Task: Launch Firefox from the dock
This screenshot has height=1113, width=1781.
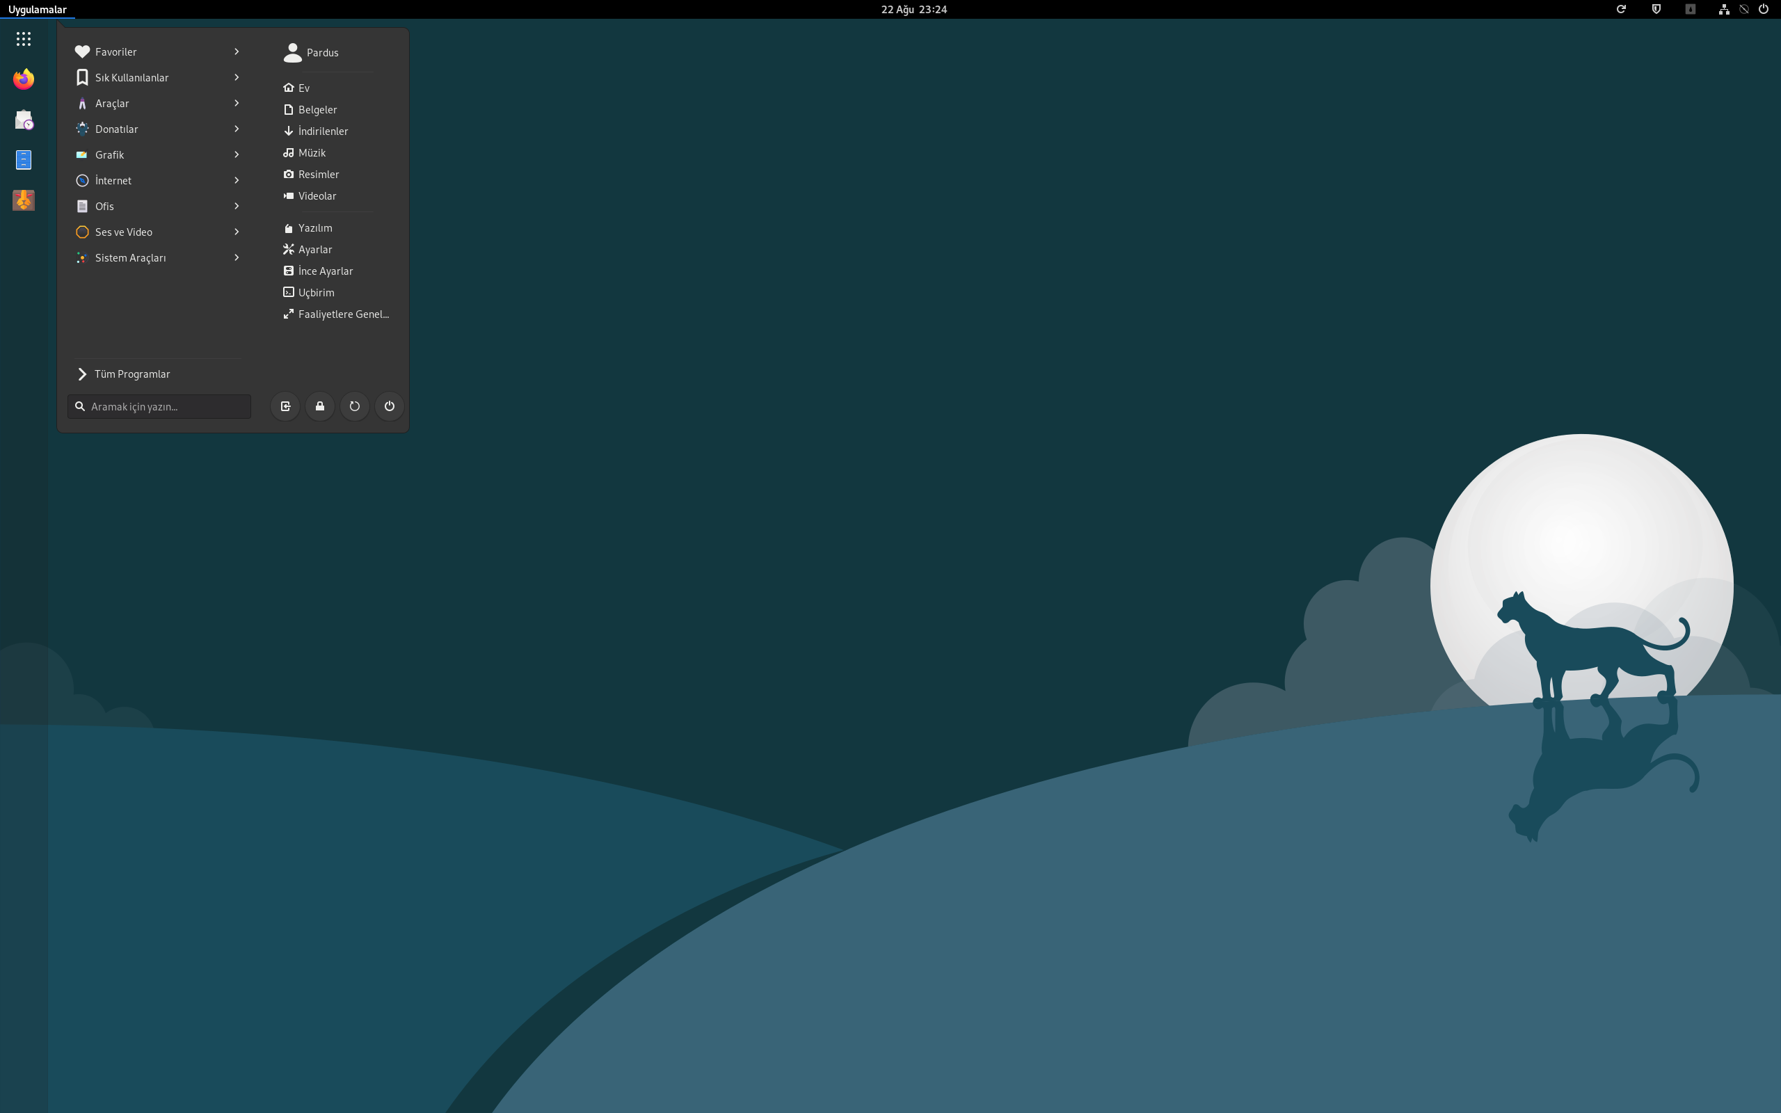Action: pyautogui.click(x=24, y=79)
